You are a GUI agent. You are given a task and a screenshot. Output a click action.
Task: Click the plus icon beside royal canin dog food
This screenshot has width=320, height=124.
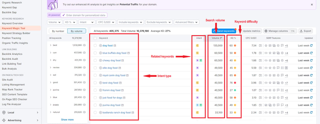[100, 75]
